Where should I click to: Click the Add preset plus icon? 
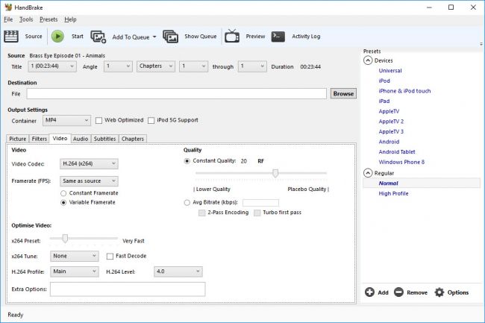[370, 292]
